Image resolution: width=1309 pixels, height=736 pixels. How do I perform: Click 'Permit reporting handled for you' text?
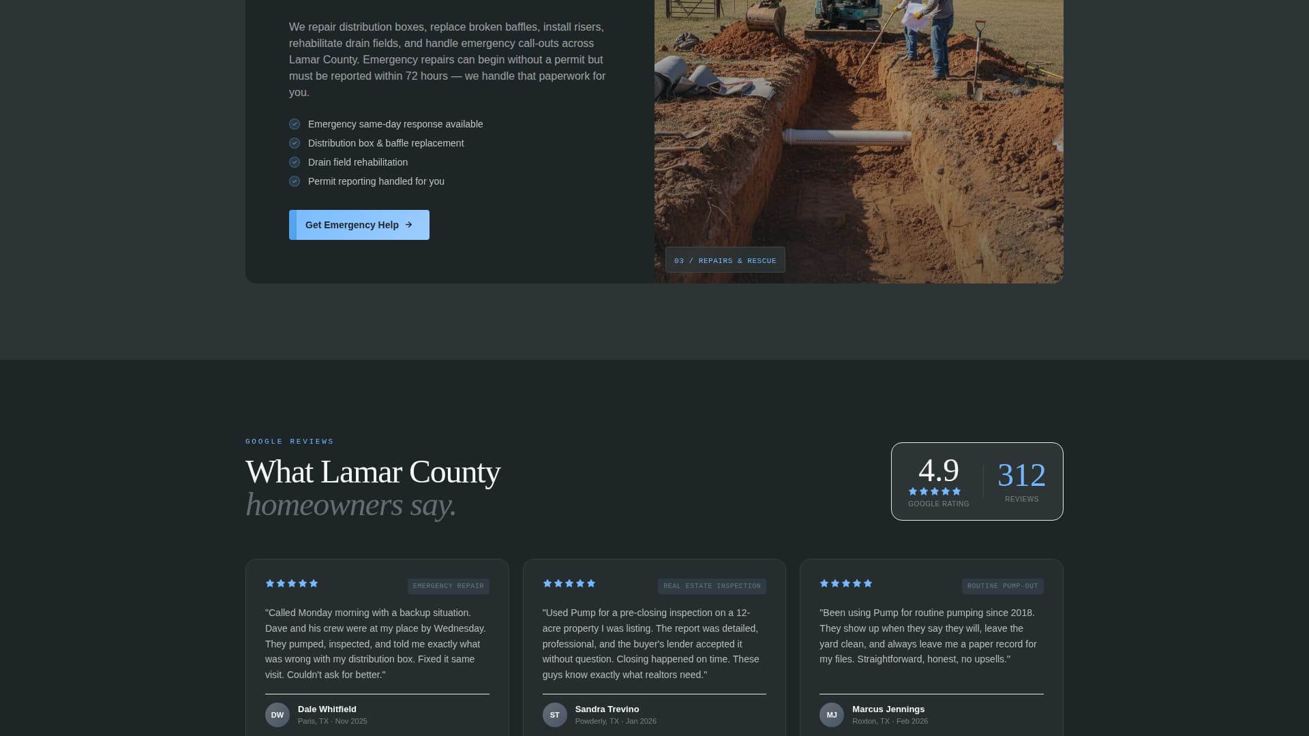point(376,181)
